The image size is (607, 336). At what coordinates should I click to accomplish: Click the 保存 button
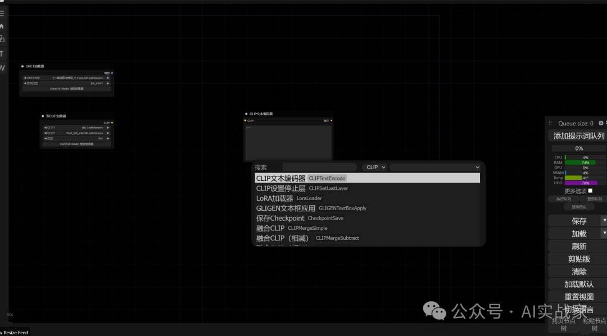(x=574, y=221)
